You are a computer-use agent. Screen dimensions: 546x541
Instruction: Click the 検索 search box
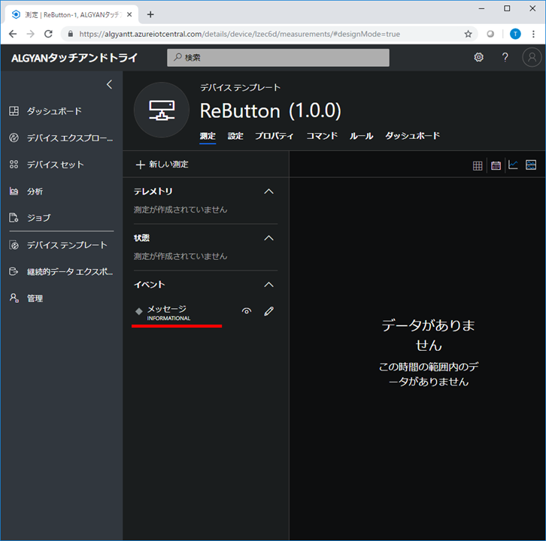tap(278, 57)
